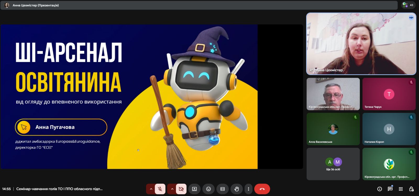419x196 pixels.
Task: Expand audio settings chevron beside microphone
Action: coord(151,189)
